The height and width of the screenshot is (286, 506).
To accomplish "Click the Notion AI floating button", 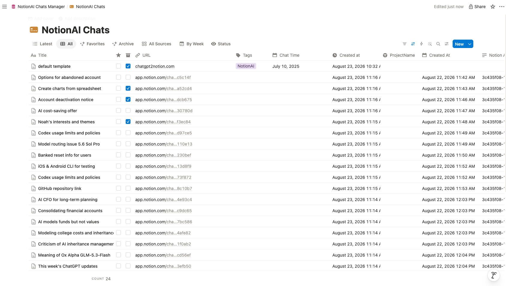I will pyautogui.click(x=494, y=275).
